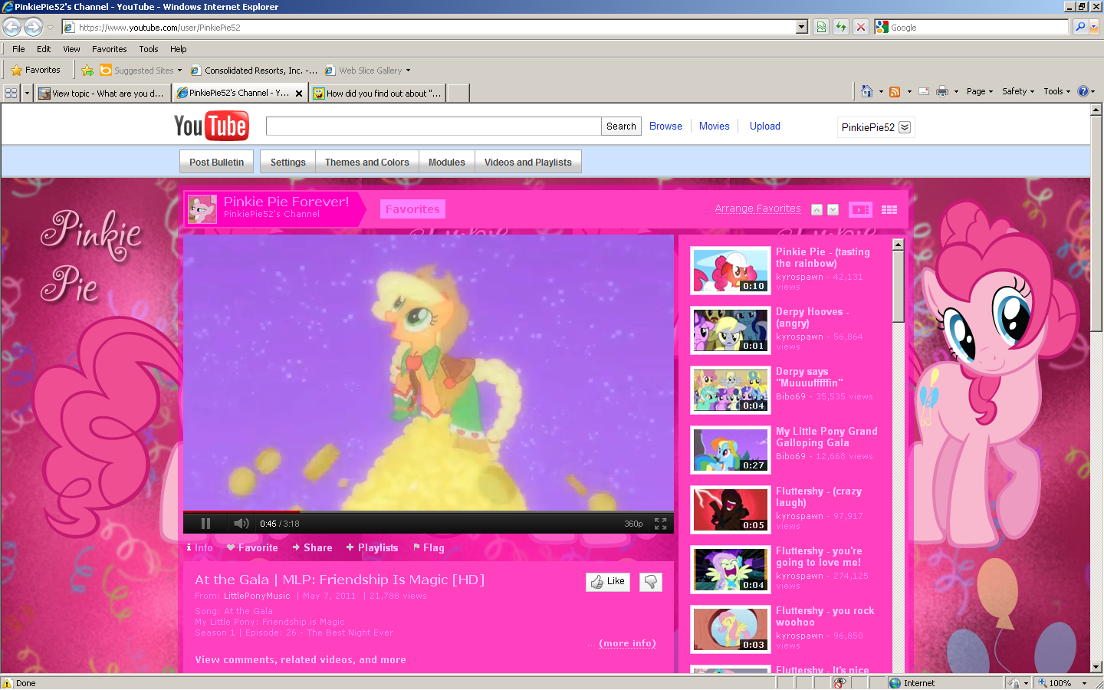Open the Safety dropdown menu

[x=1018, y=91]
